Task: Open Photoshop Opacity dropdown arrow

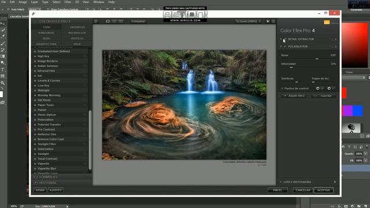Action: pos(365,154)
